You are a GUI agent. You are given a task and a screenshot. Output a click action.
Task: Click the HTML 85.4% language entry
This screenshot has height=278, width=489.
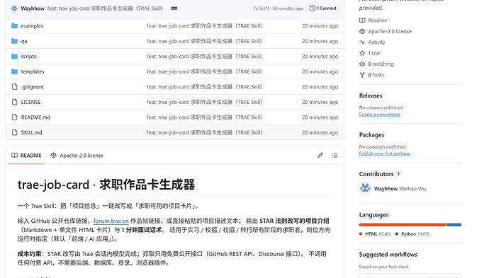[x=375, y=234]
